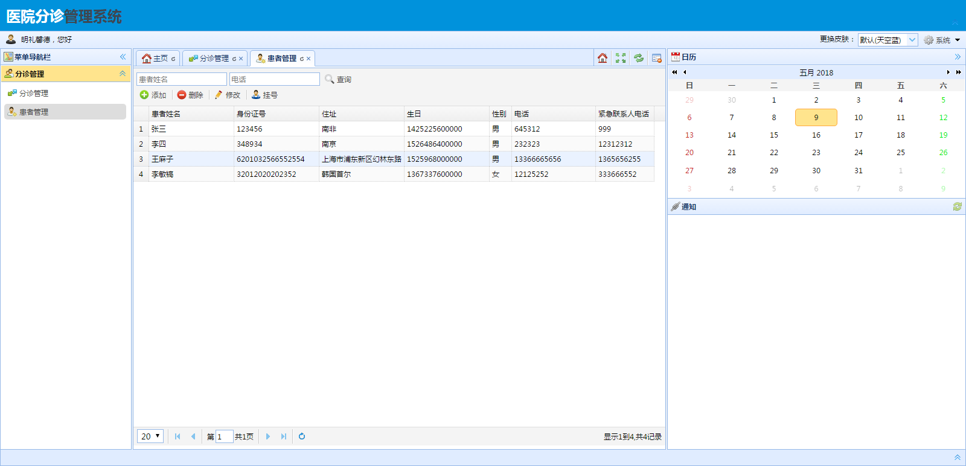
Task: Close the 分诊管理 tab
Action: pos(241,59)
